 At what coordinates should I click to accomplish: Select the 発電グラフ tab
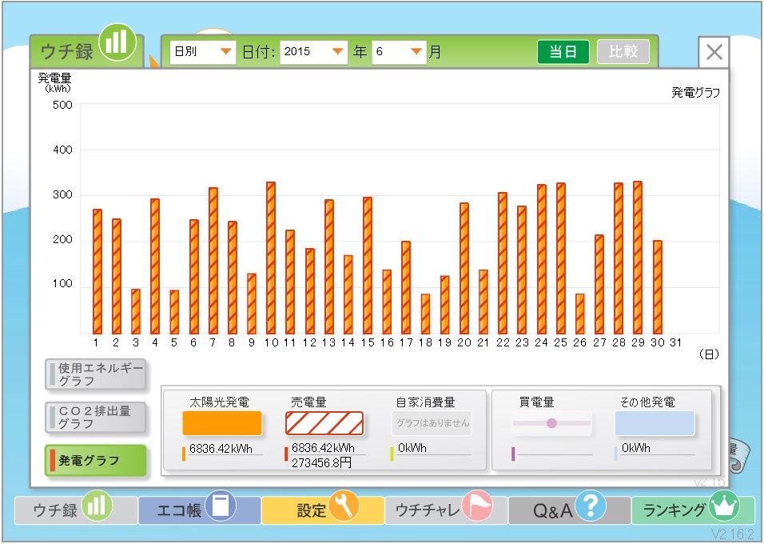(x=96, y=460)
